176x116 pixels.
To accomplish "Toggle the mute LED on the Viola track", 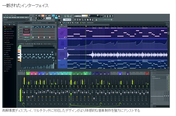I will [66, 37].
